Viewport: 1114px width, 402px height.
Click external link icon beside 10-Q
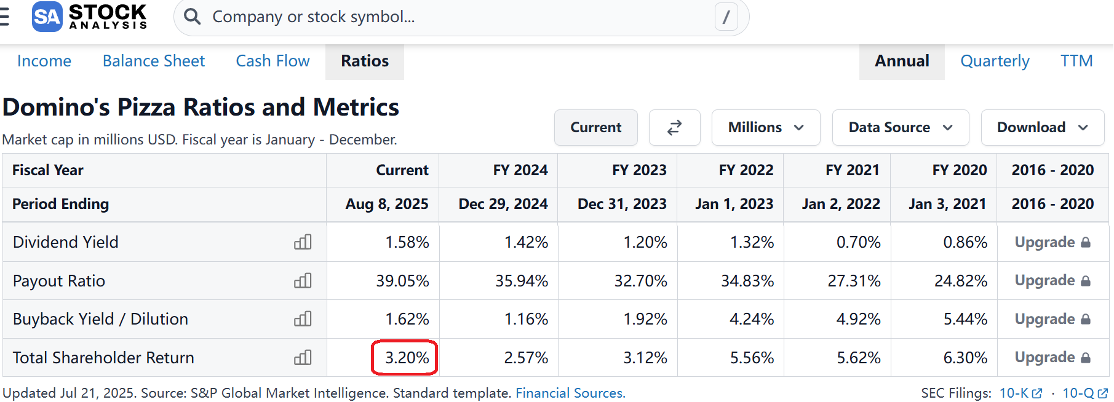(x=1102, y=393)
